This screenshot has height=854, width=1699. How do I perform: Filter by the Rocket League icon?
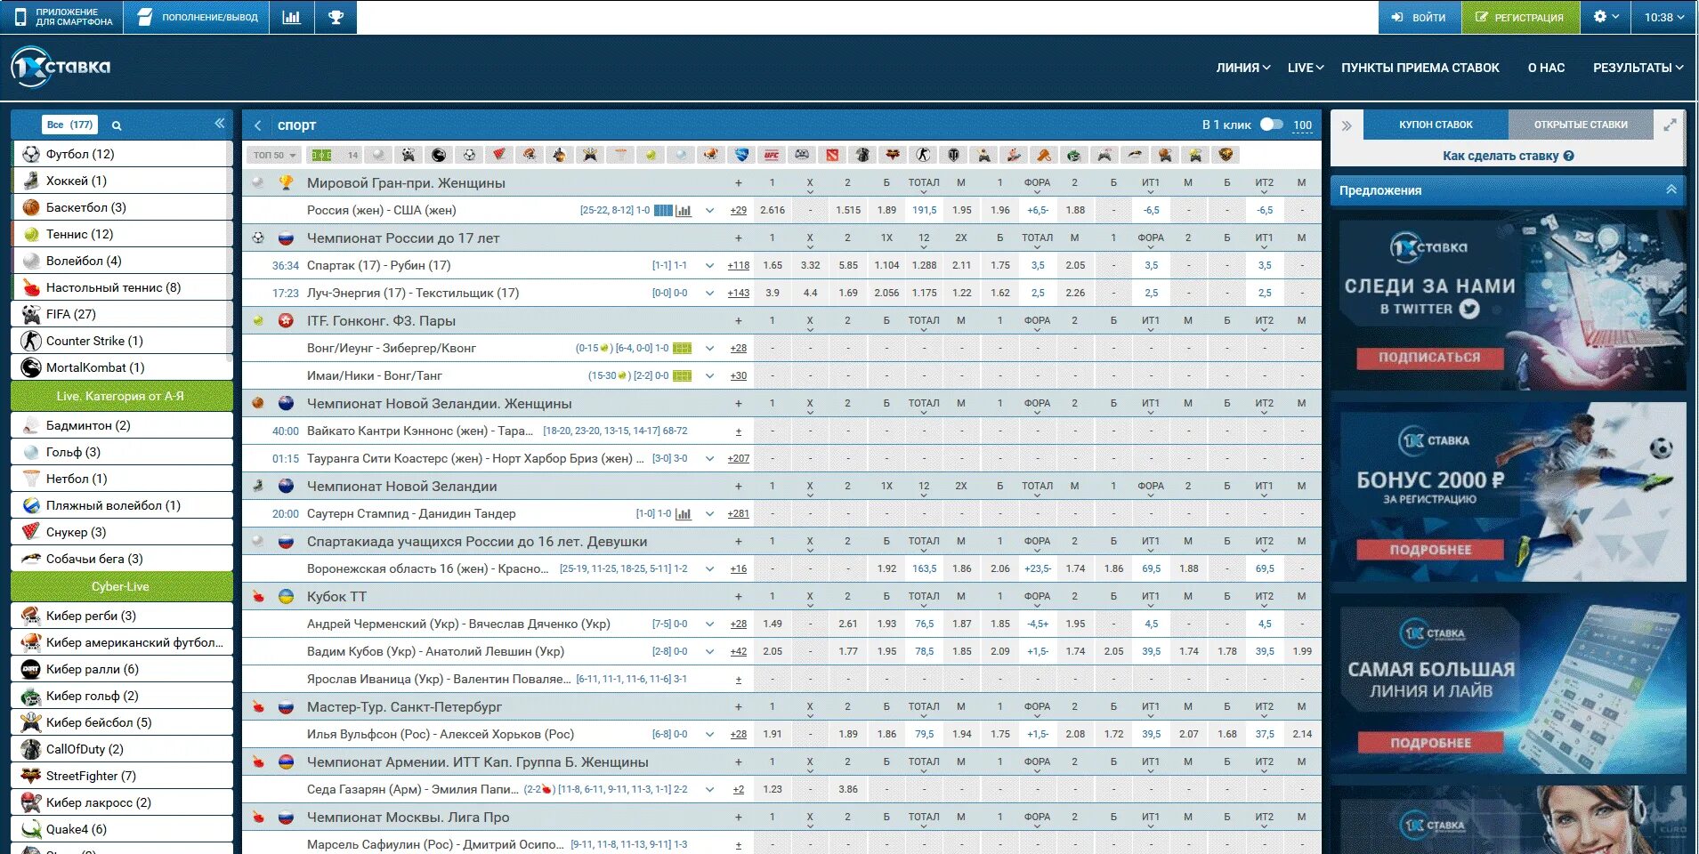(741, 155)
